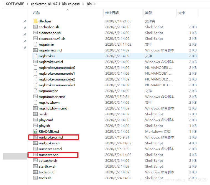Click the mqbroker blank file icon
Screen dimensions: 210x185
[35, 56]
